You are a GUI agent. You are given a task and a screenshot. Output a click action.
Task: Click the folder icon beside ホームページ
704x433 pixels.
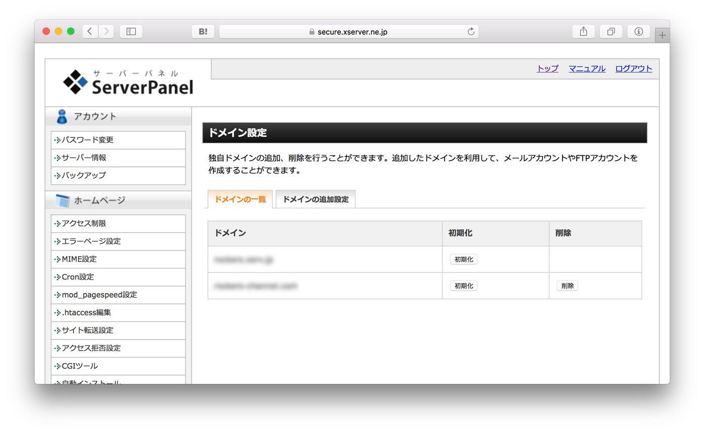click(62, 200)
